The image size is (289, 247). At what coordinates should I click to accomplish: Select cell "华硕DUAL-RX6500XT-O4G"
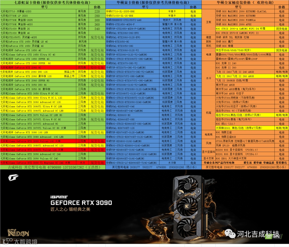(x=132, y=106)
